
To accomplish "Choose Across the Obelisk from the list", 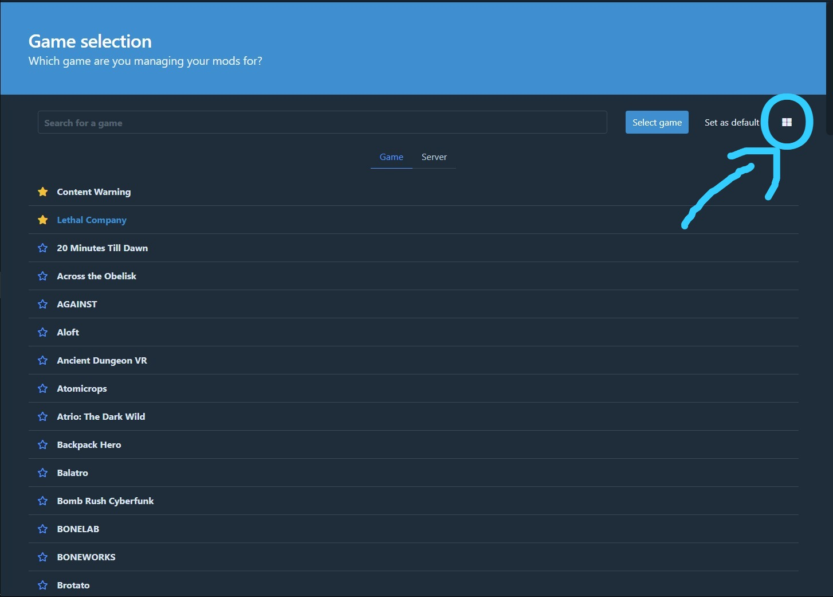I will [x=97, y=276].
